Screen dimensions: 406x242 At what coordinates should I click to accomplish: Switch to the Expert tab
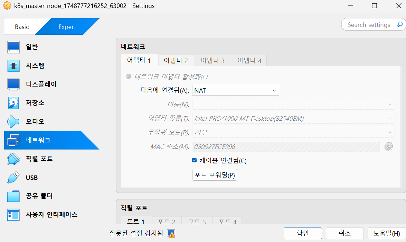[x=67, y=27]
